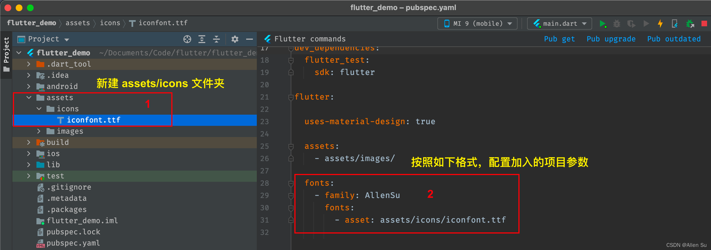Select the .metadata file
This screenshot has width=711, height=250.
tap(135, 198)
